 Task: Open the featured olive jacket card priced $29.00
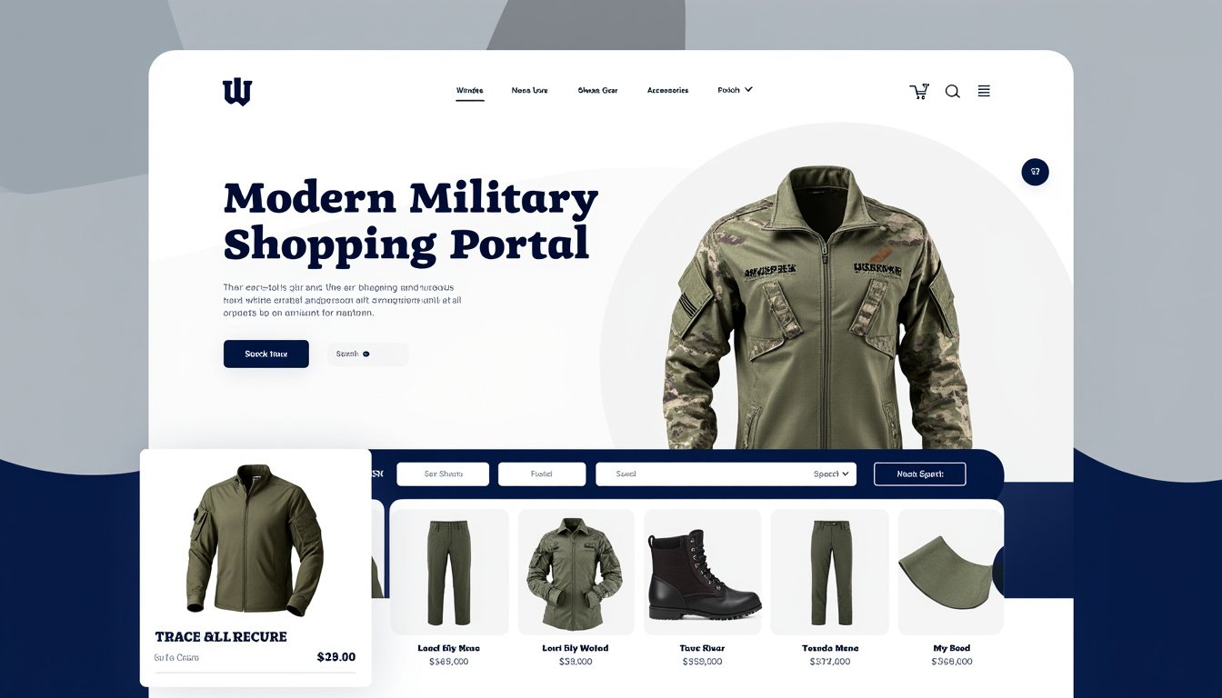(255, 568)
